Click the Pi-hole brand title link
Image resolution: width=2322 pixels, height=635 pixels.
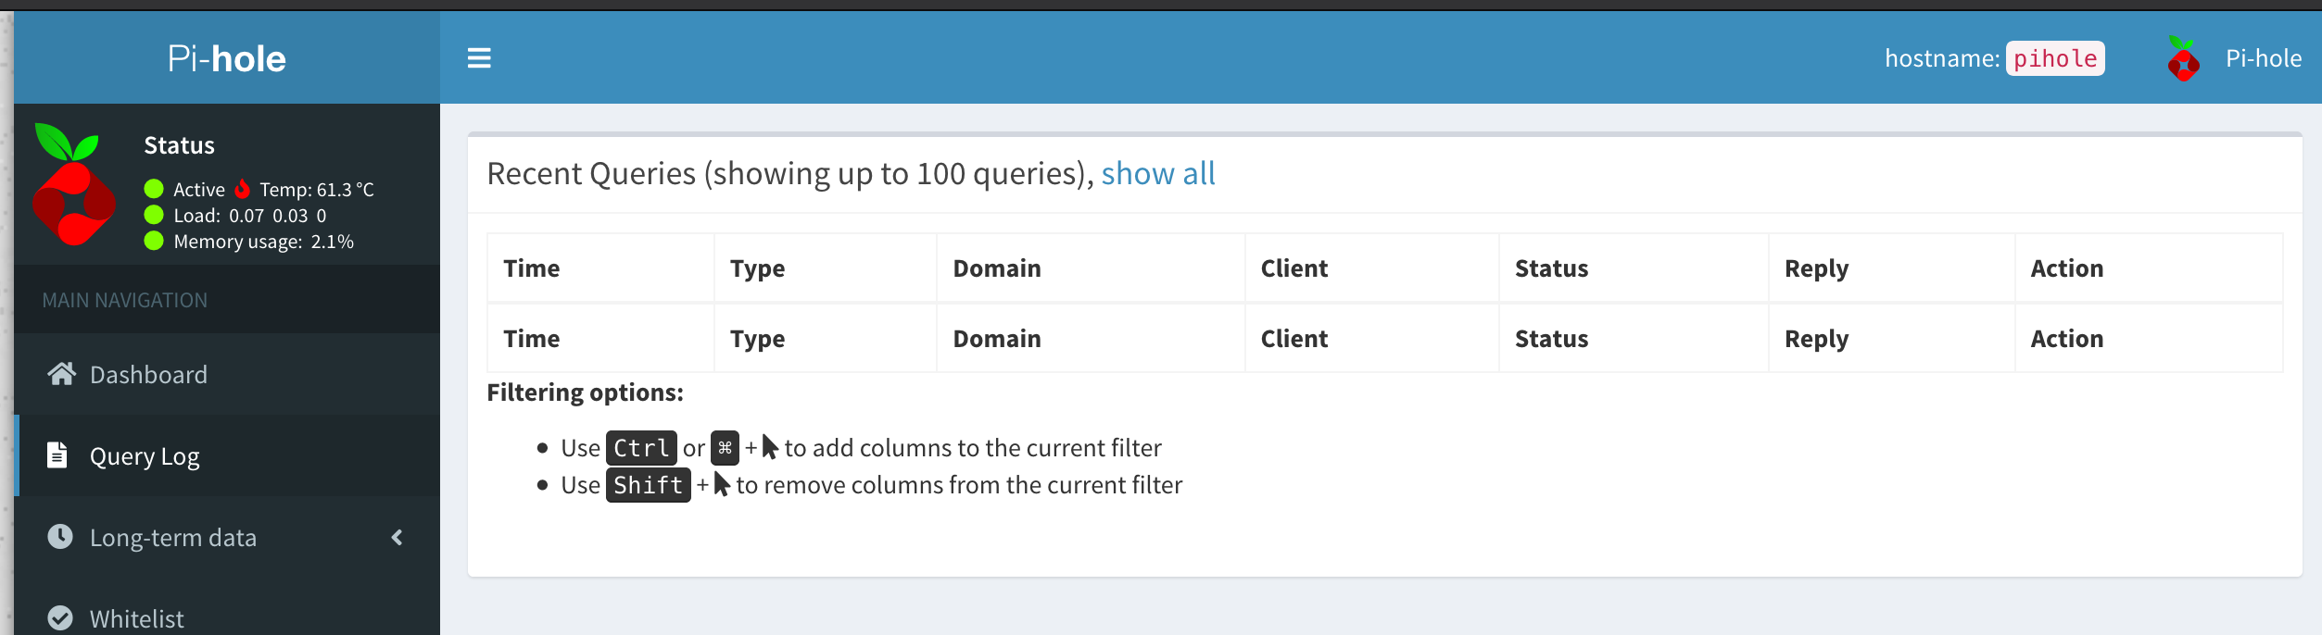(x=227, y=58)
